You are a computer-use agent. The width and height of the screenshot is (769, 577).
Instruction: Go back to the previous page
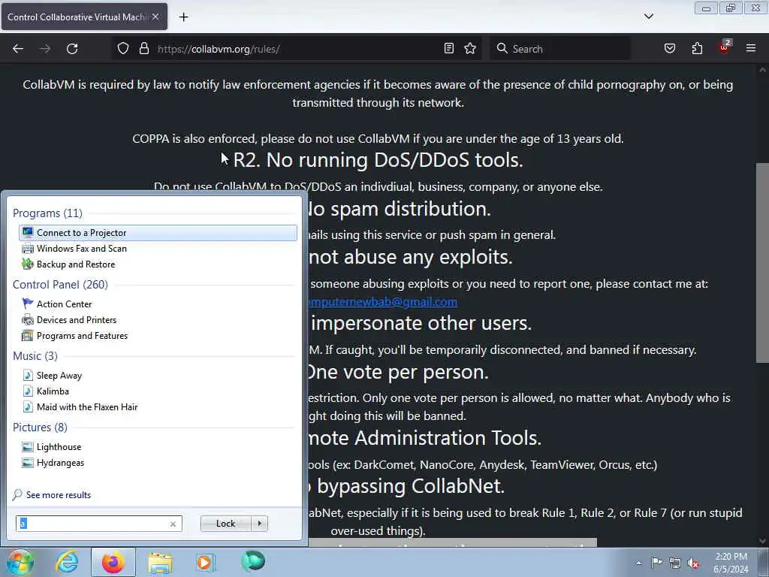[18, 49]
